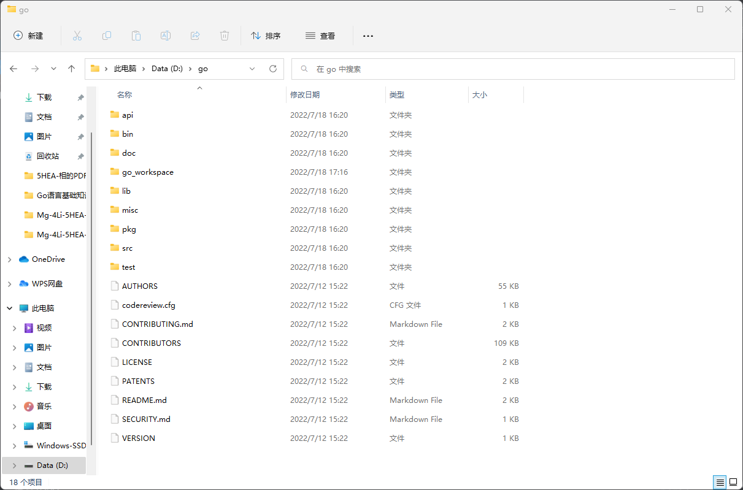Select the api folder icon

pos(114,115)
